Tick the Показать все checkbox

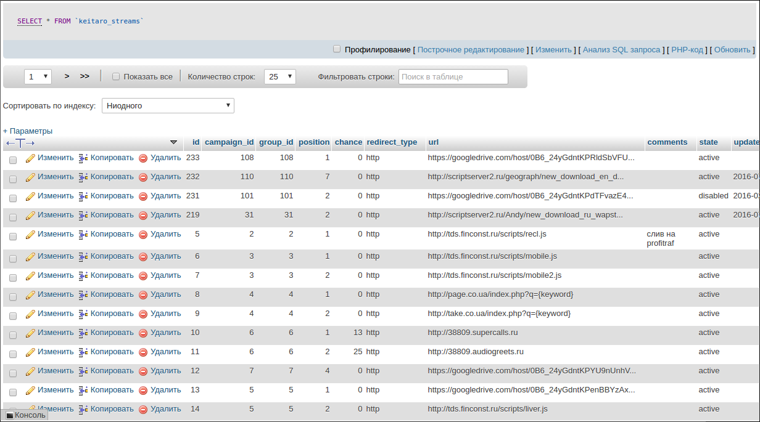tap(116, 77)
